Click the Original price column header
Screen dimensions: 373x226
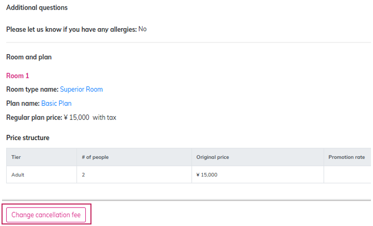213,157
